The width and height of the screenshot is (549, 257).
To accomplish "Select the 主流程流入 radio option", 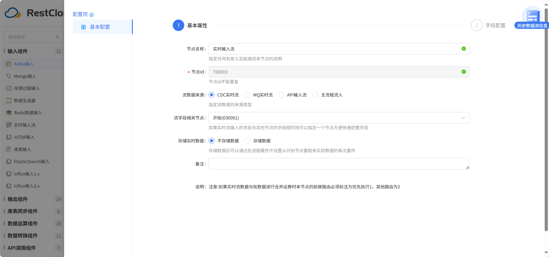I will [315, 95].
